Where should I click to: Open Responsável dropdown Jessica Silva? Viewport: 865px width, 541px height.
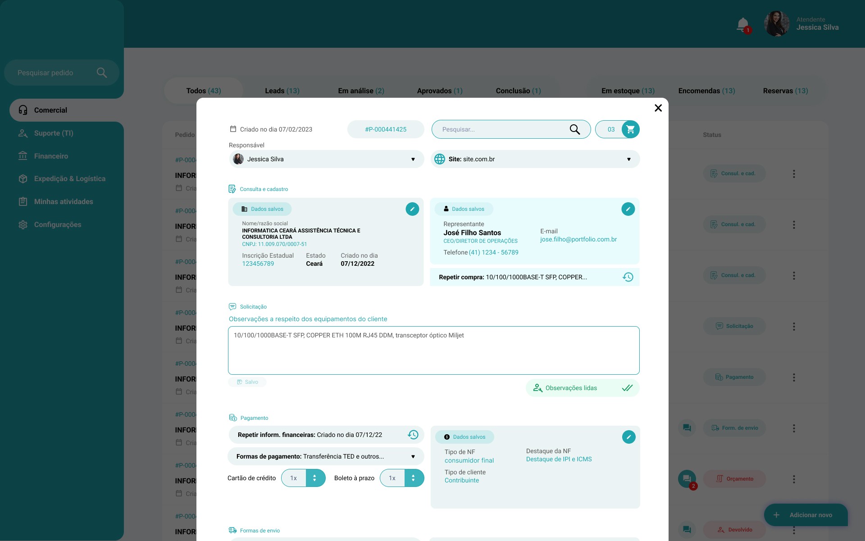point(326,159)
